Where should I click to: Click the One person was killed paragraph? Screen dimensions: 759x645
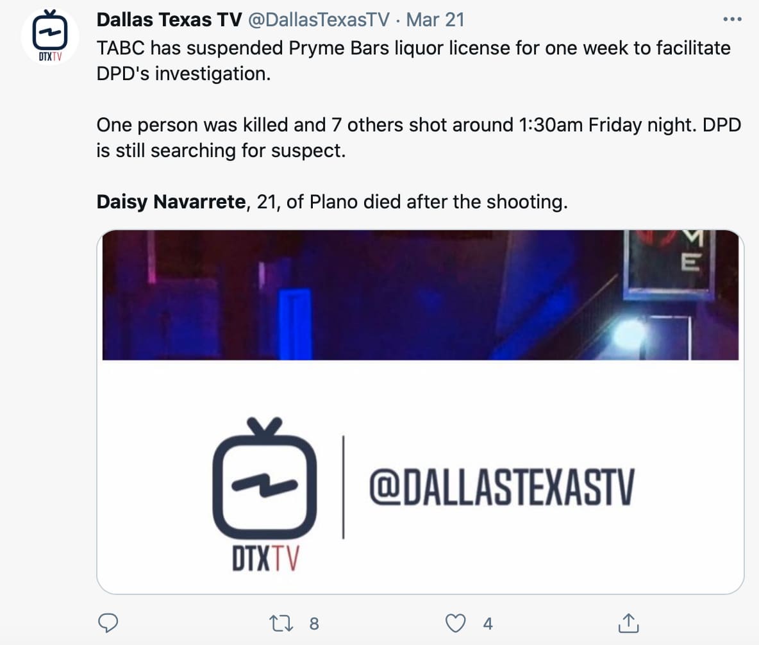tap(418, 125)
